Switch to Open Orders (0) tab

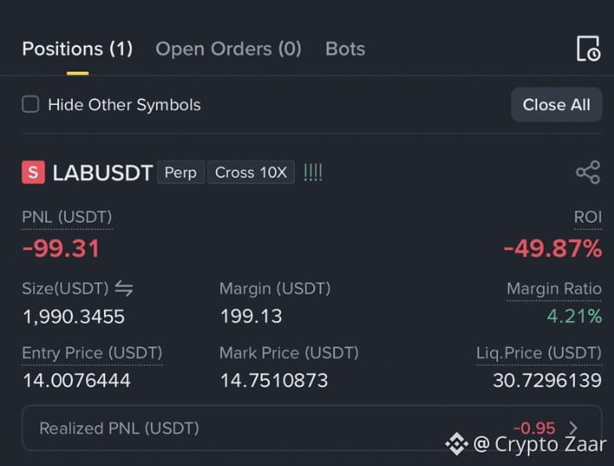click(228, 50)
